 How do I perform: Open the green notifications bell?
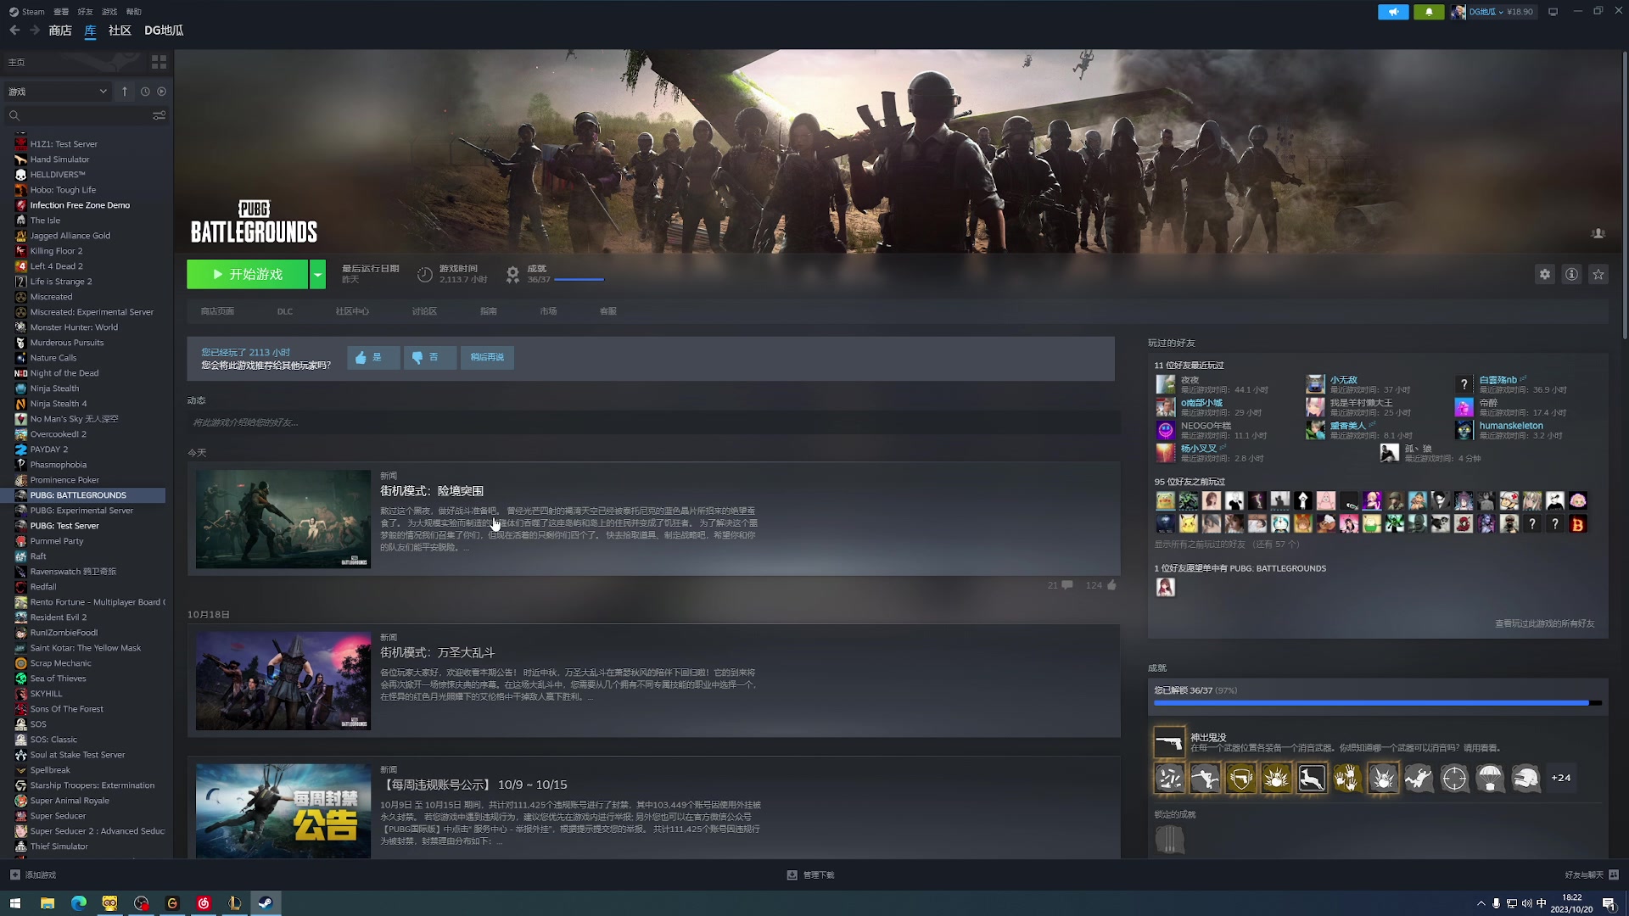(x=1429, y=12)
